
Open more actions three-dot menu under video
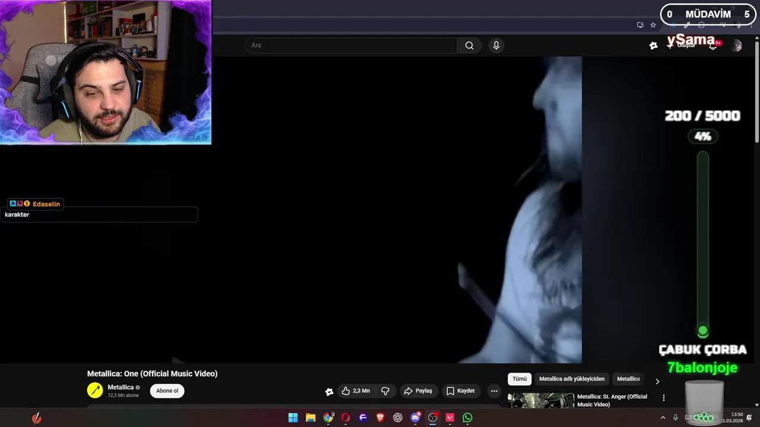click(494, 391)
